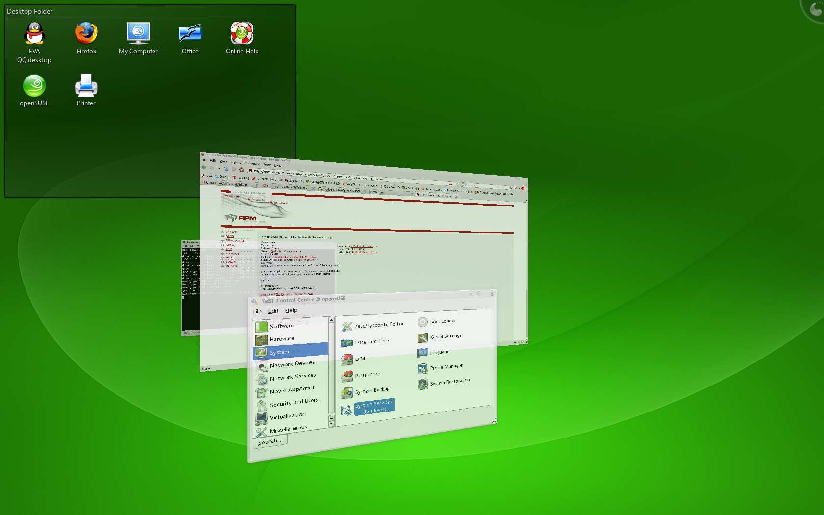The height and width of the screenshot is (515, 824).
Task: Select Virtualization category in YaST
Action: (290, 416)
